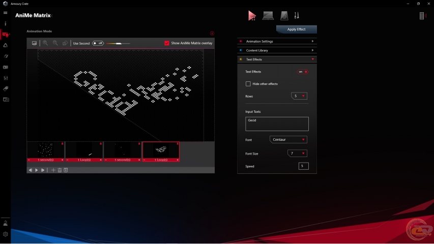Select the fourth frame ROG logo thumbnail
Image resolution: width=434 pixels, height=244 pixels.
click(x=161, y=150)
